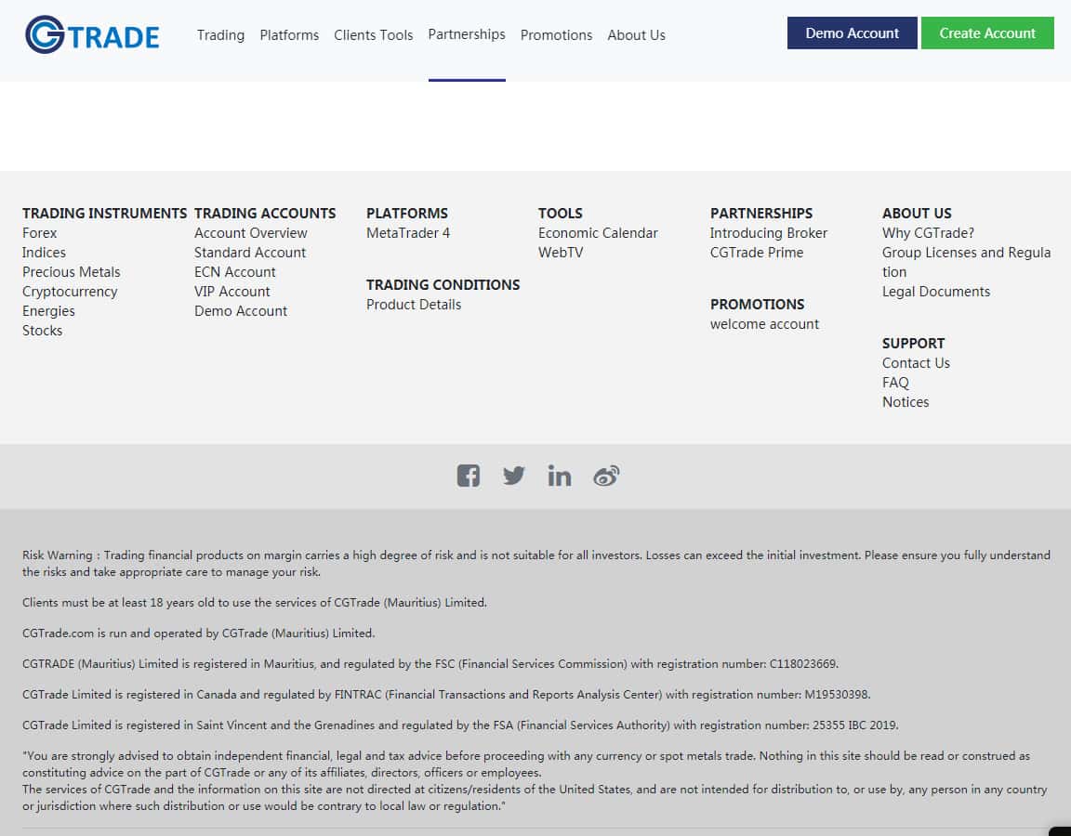Click the SUPPORT footer heading
1071x836 pixels.
(x=913, y=344)
